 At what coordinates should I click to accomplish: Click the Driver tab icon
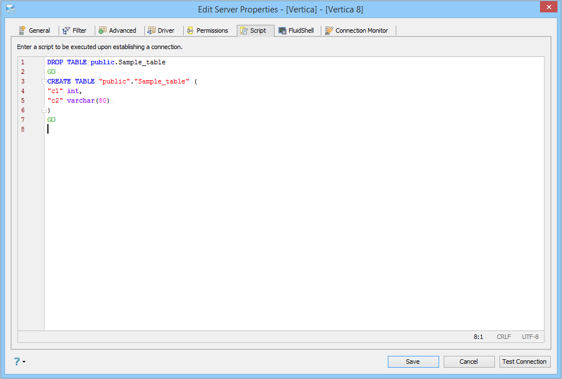tap(152, 30)
